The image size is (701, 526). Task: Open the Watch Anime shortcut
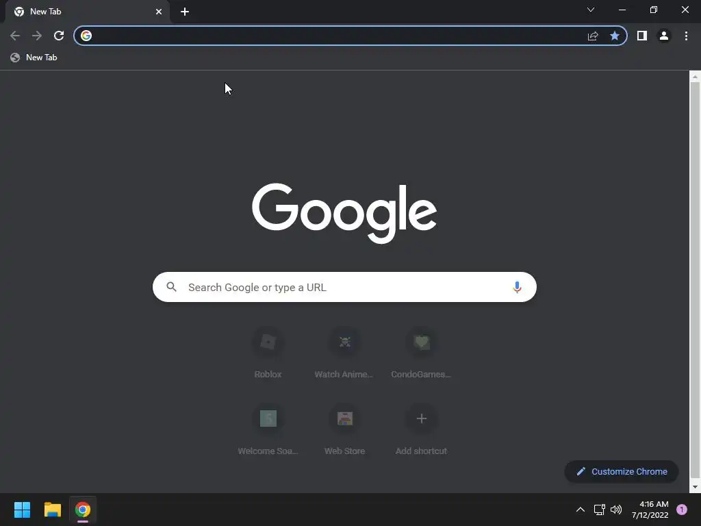coord(344,353)
